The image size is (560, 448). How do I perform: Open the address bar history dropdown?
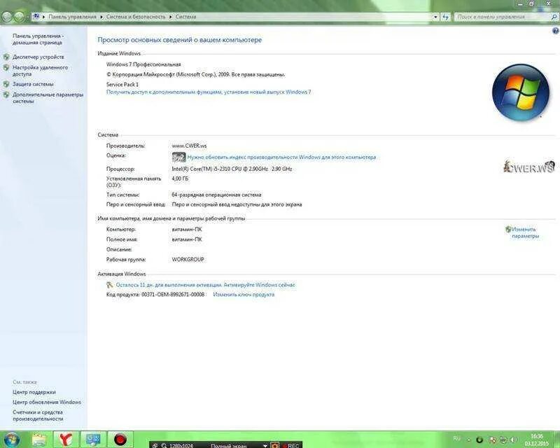435,17
